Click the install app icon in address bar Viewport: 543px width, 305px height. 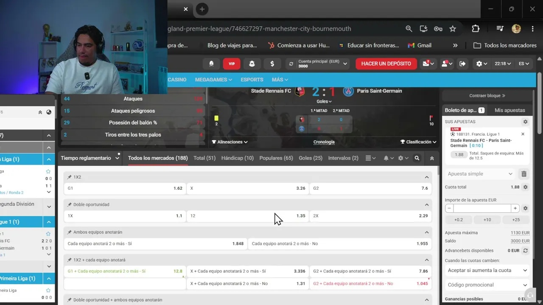(x=423, y=29)
